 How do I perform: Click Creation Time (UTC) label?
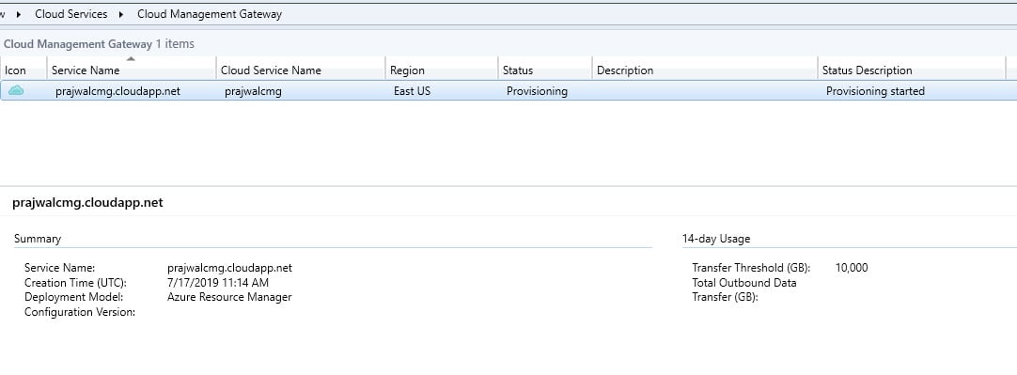(x=75, y=282)
